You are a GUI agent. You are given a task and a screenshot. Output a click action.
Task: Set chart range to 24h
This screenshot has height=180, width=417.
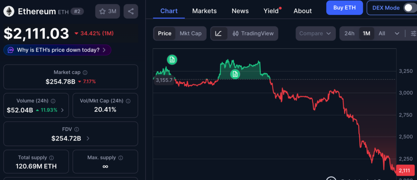pos(349,33)
